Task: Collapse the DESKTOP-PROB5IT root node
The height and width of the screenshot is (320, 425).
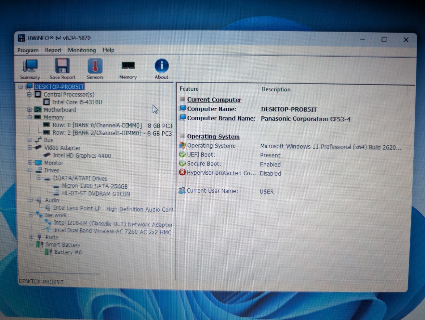Action: 21,87
